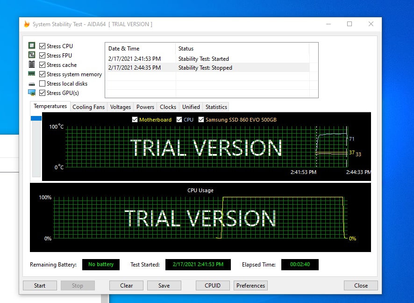
Task: Toggle the Stress system memory checkbox
Action: click(x=42, y=74)
